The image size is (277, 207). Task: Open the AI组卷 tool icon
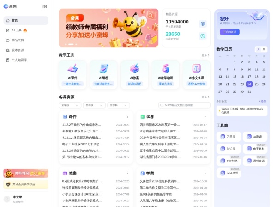103,68
